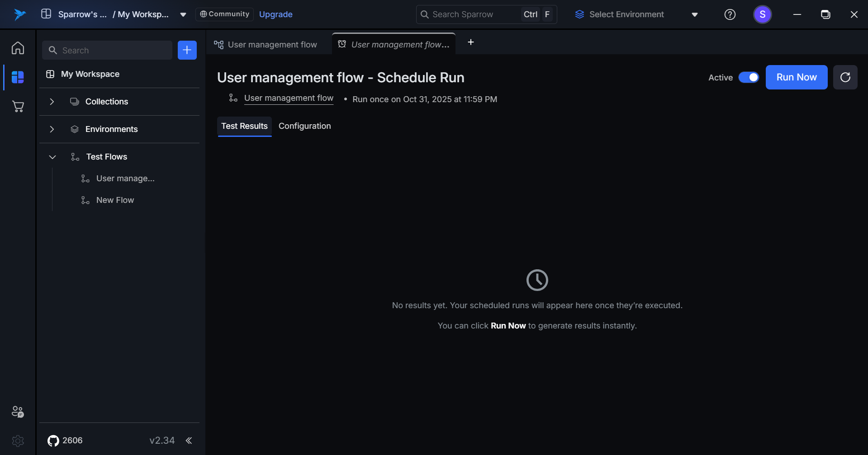Expand the Environments section

pos(52,129)
